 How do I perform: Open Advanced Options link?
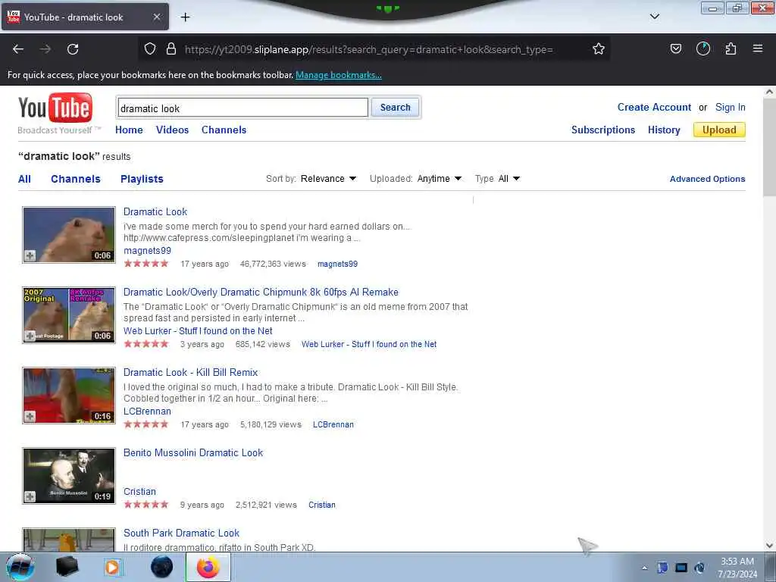pyautogui.click(x=707, y=179)
